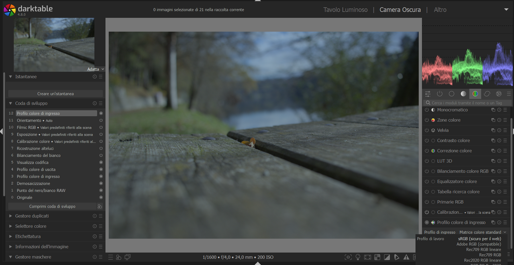Show active modules group icon
Screen dimensions: 514x265
point(440,94)
